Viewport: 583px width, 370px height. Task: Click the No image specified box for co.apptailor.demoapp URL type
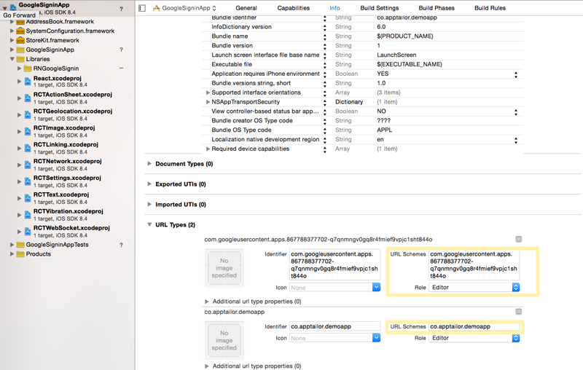click(224, 340)
